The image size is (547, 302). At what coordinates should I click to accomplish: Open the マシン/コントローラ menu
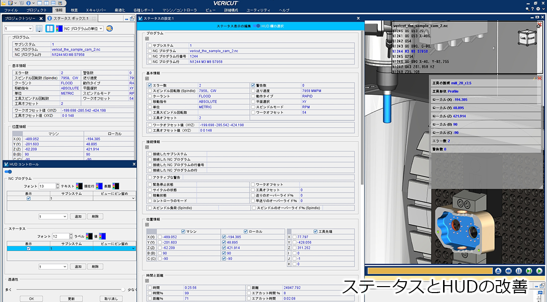[x=180, y=10]
